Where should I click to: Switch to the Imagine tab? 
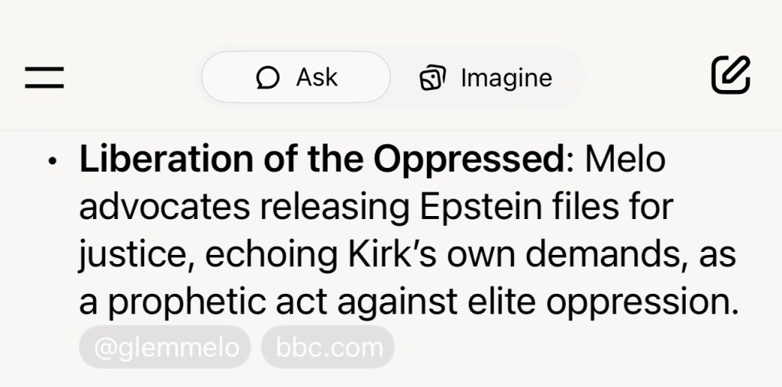click(x=486, y=77)
